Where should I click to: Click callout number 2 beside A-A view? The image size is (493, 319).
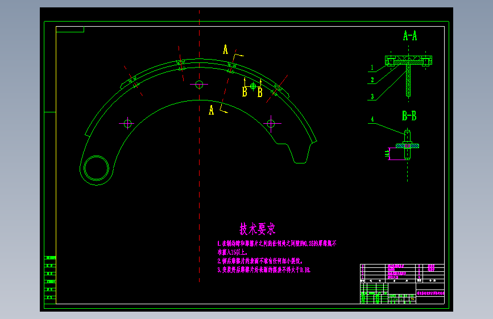point(372,79)
